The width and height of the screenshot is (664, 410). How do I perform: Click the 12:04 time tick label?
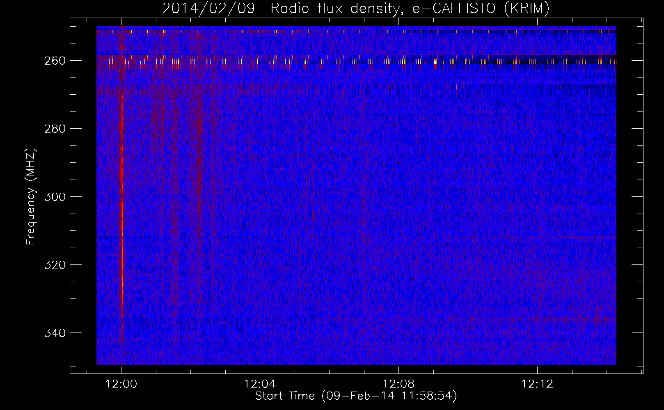[x=260, y=384]
